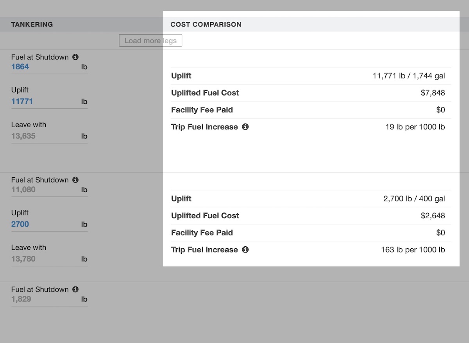Viewport: 469px width, 343px height.
Task: Click Uplifted Fuel Cost label beside $7,848
Action: [x=205, y=93]
